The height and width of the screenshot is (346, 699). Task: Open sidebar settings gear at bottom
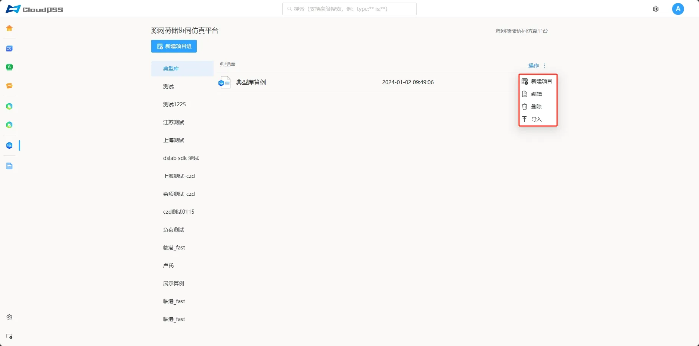9,317
